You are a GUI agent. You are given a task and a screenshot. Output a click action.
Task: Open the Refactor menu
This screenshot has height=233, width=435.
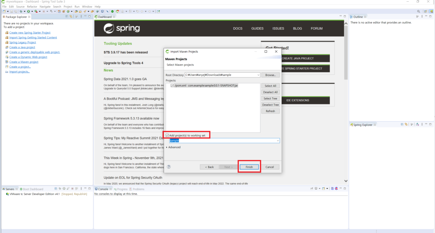32,6
